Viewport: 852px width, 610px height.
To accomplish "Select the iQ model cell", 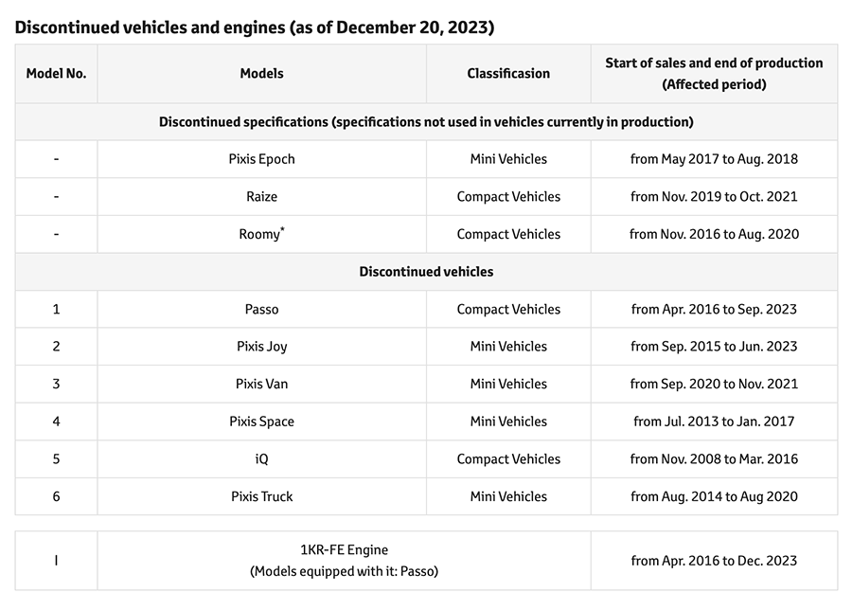I will (261, 458).
